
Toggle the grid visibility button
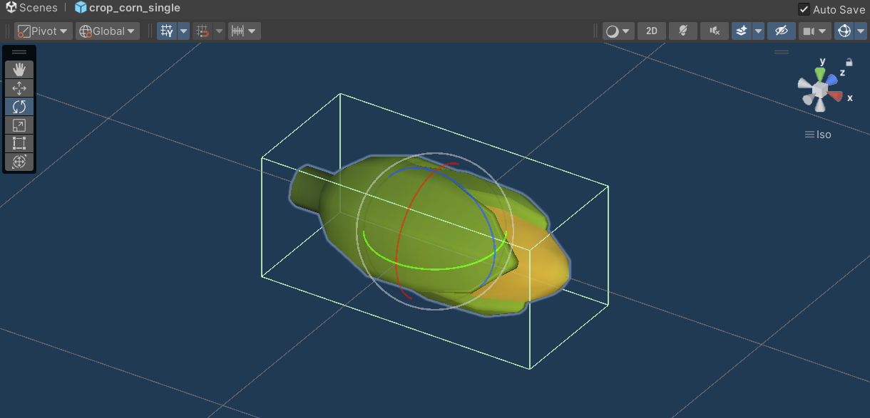(167, 31)
